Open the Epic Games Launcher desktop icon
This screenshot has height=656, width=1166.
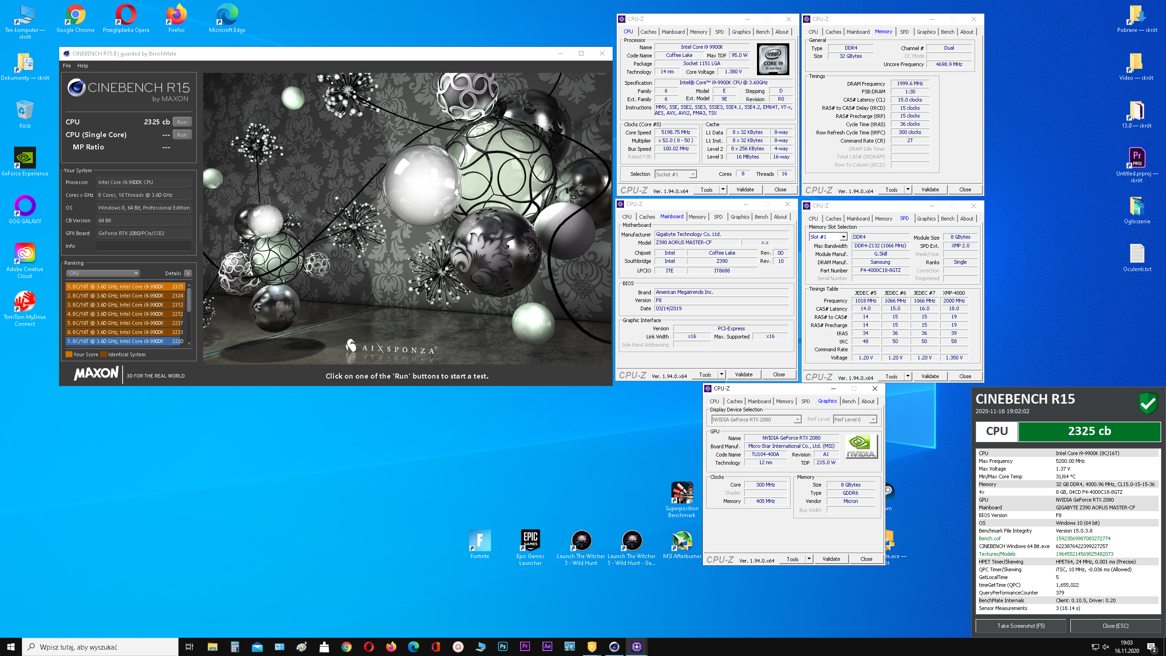(x=531, y=548)
